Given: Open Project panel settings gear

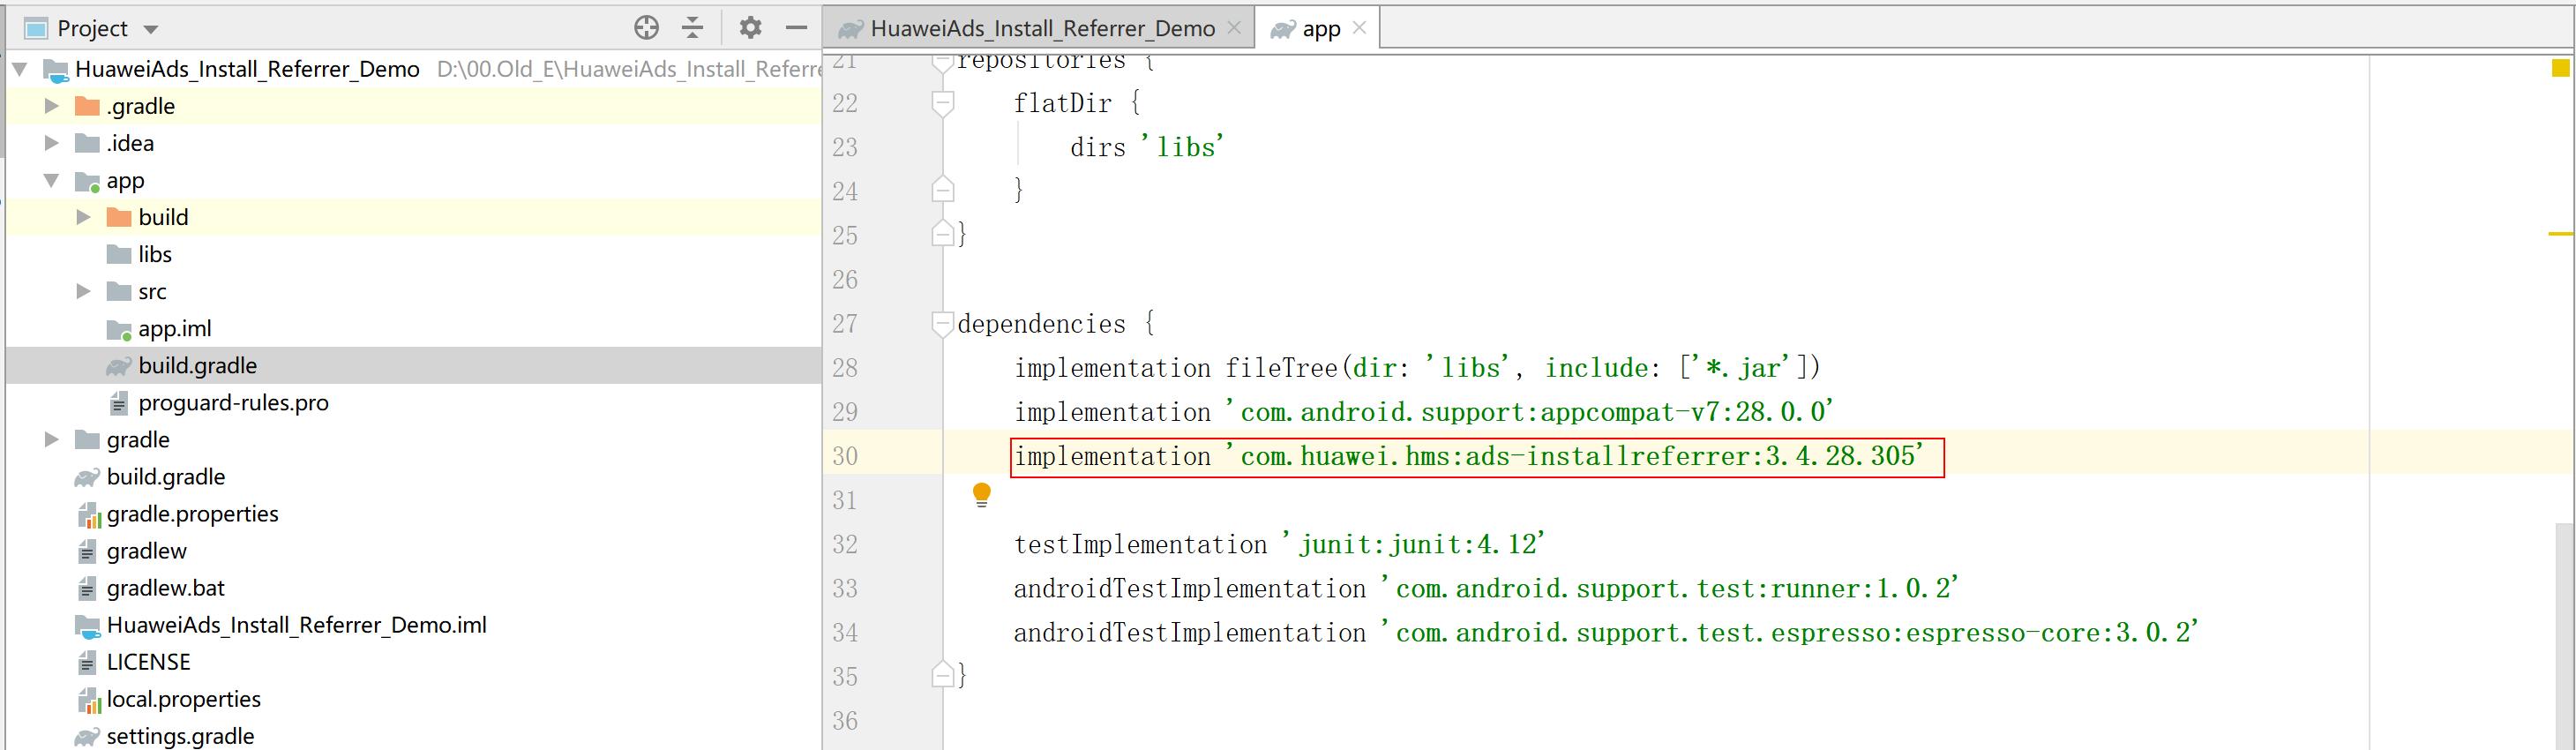Looking at the screenshot, I should pyautogui.click(x=750, y=28).
